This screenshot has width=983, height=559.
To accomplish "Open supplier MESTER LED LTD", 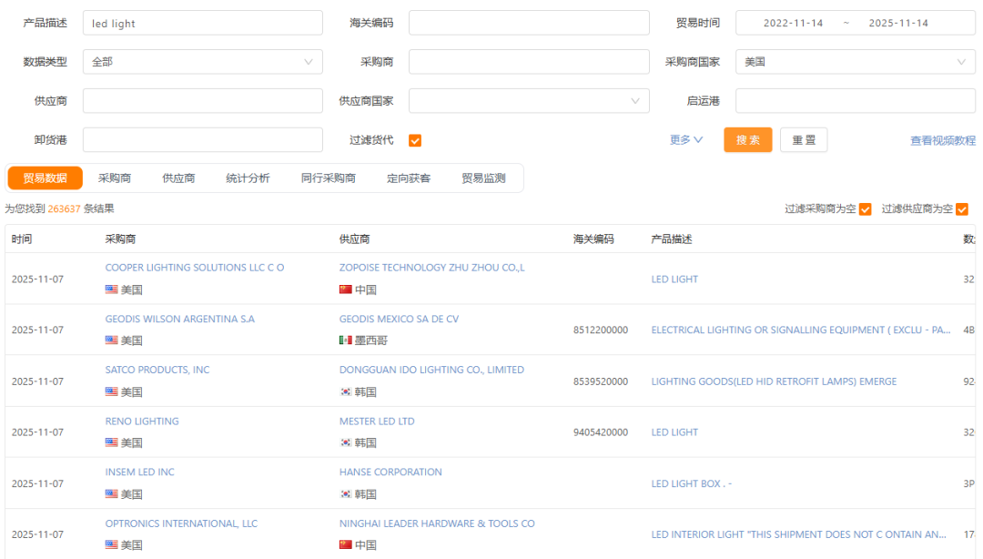I will (x=377, y=422).
